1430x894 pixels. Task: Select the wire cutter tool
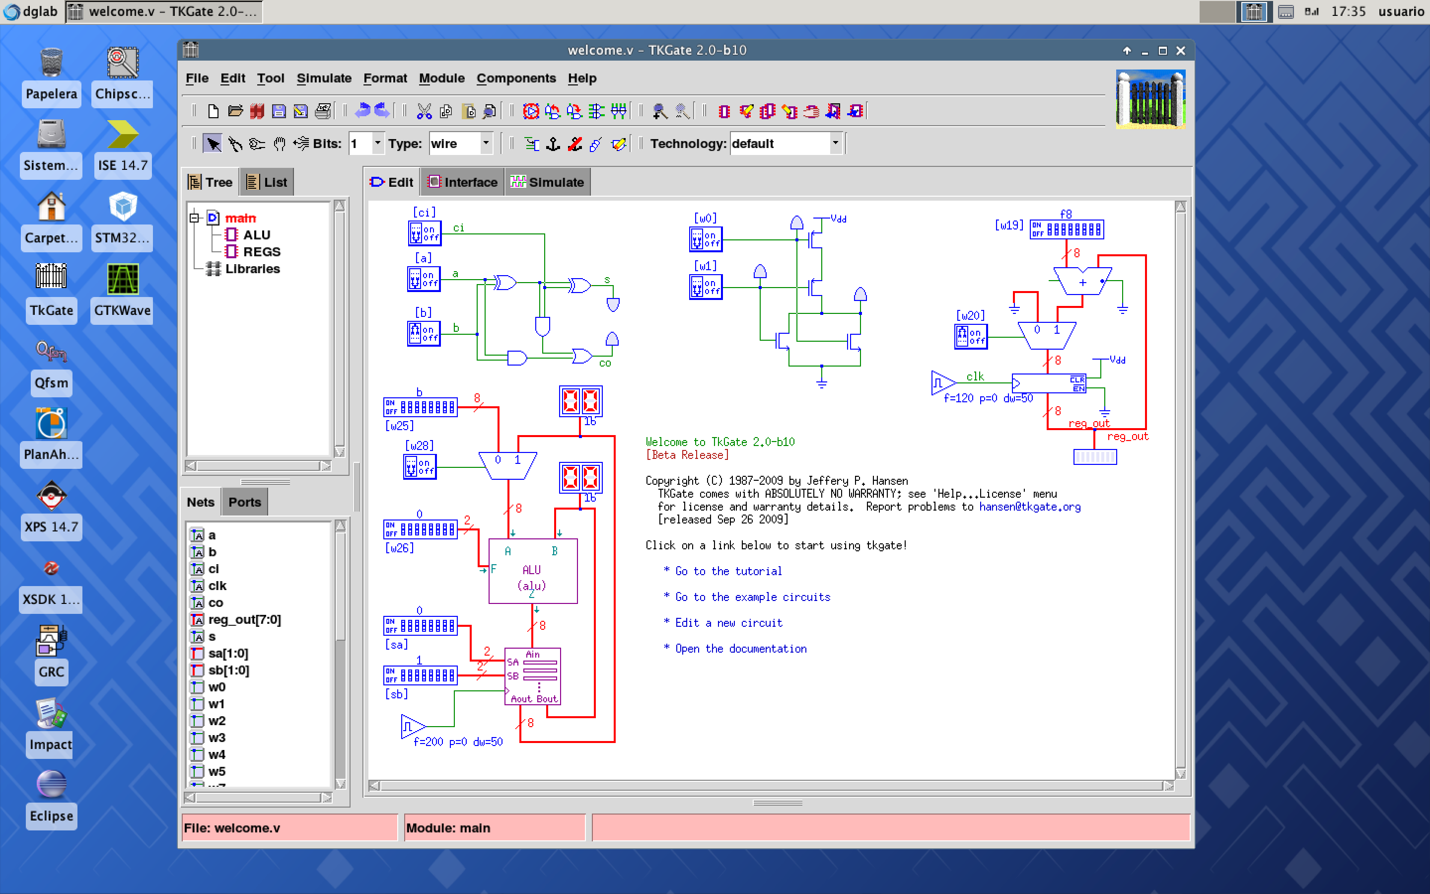point(235,144)
